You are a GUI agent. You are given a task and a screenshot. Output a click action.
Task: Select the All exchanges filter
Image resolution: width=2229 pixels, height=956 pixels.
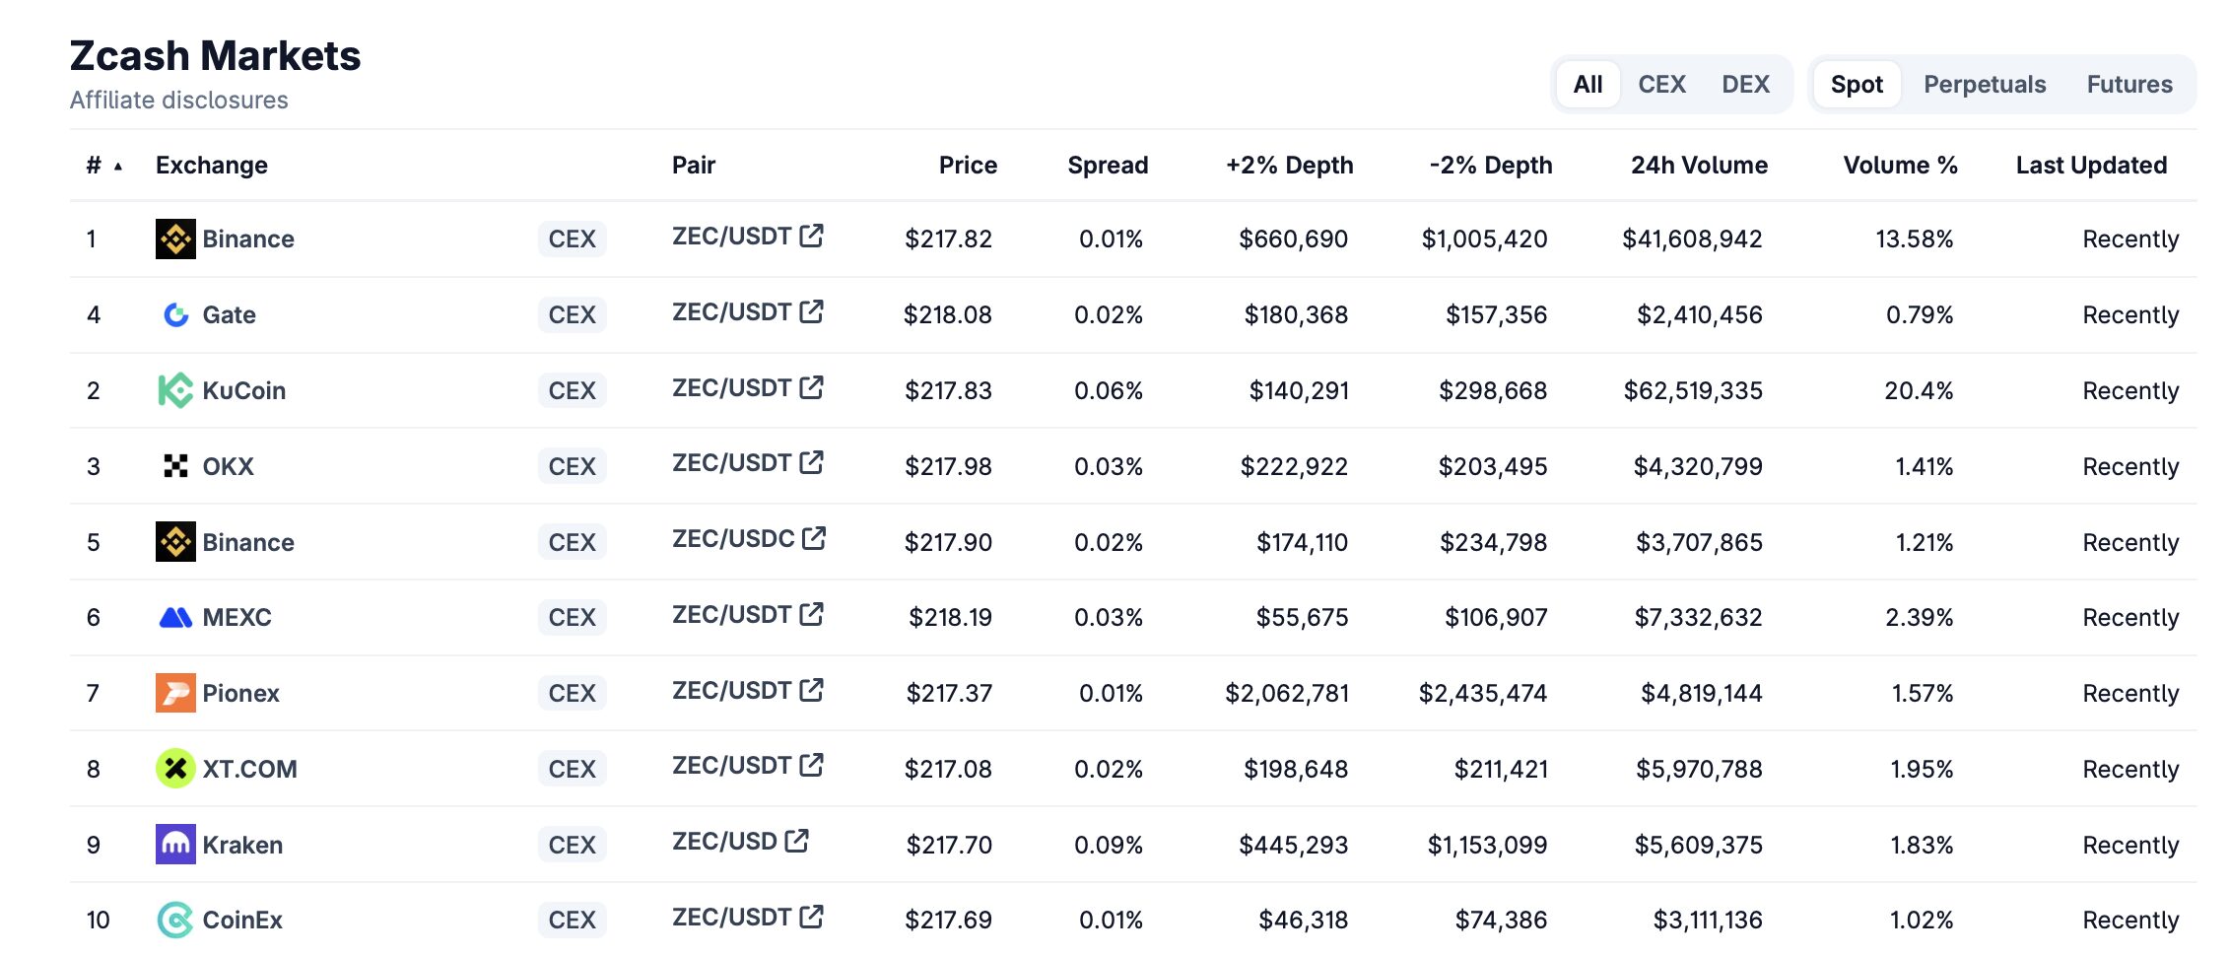tap(1587, 85)
